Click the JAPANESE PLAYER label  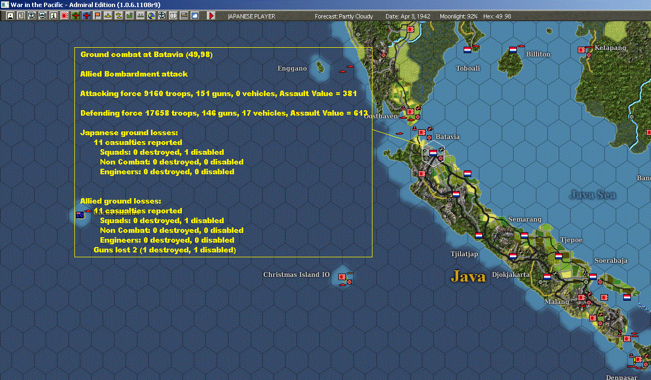point(251,16)
